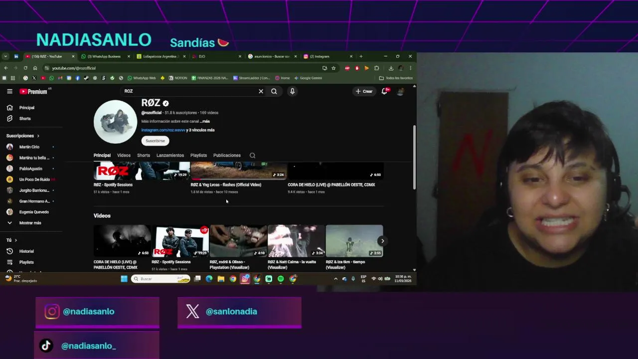Switch to the Lanzamientos tab
638x359 pixels.
pos(170,156)
